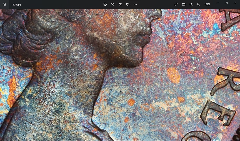Click the Fit to window icon

(x=184, y=4)
